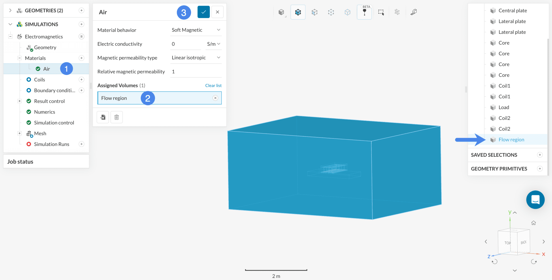Click the delete assigned volumes icon
This screenshot has width=552, height=280.
pos(116,117)
